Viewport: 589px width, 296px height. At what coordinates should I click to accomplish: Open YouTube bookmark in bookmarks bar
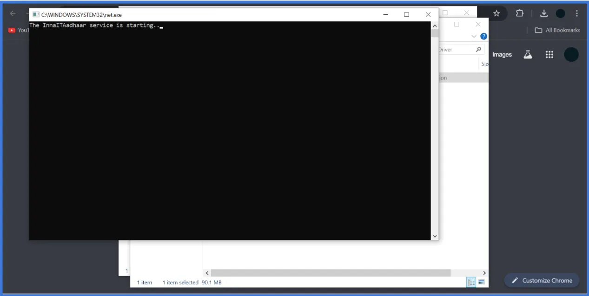[x=19, y=30]
